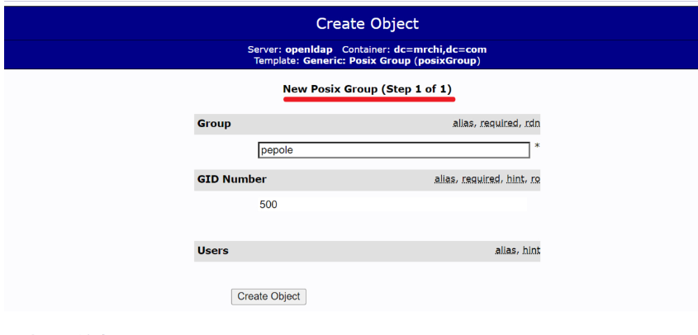Click the 'alias' hint in Users row
Viewport: 698px width, 335px height.
tap(506, 251)
